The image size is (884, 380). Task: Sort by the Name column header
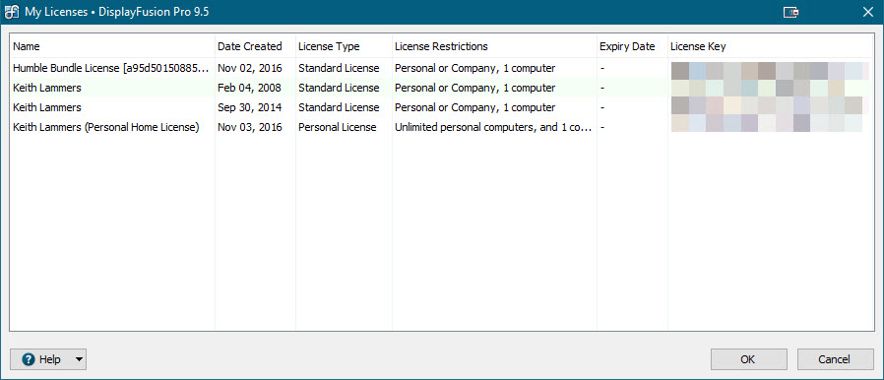point(112,46)
